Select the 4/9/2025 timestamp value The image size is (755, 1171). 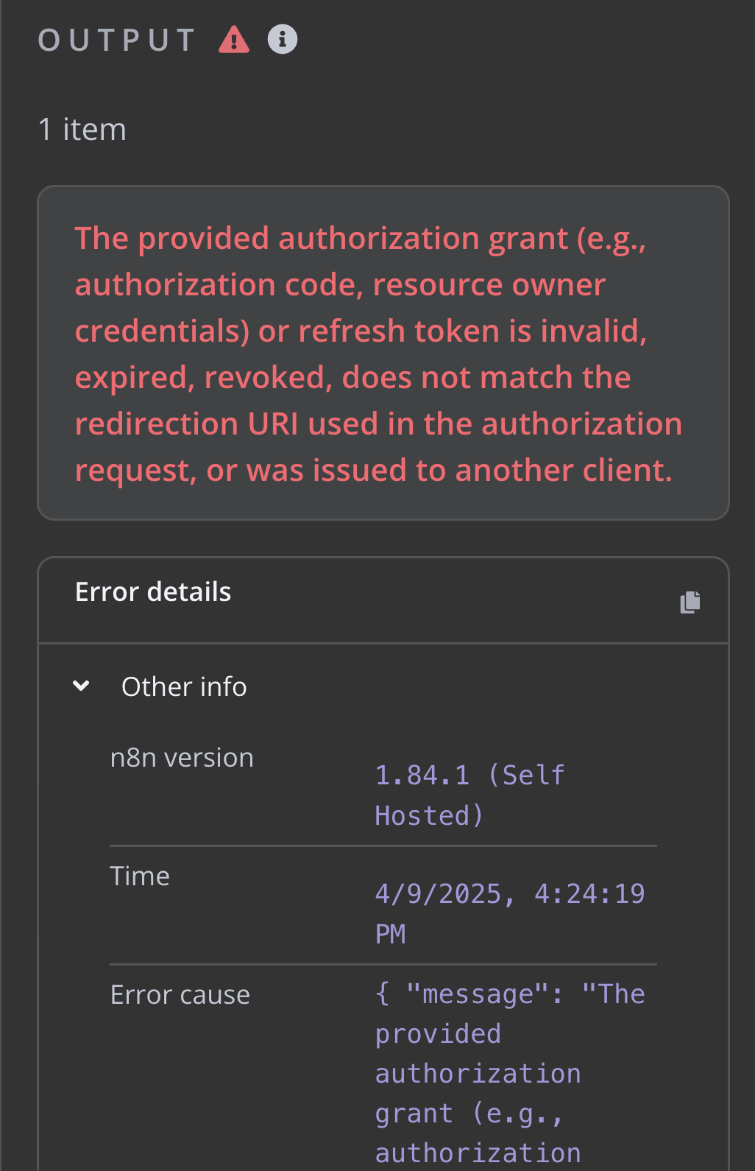[x=510, y=914]
